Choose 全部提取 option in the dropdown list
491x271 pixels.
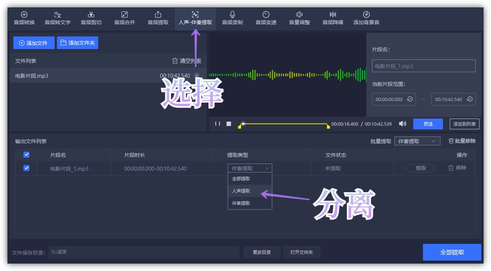click(242, 179)
